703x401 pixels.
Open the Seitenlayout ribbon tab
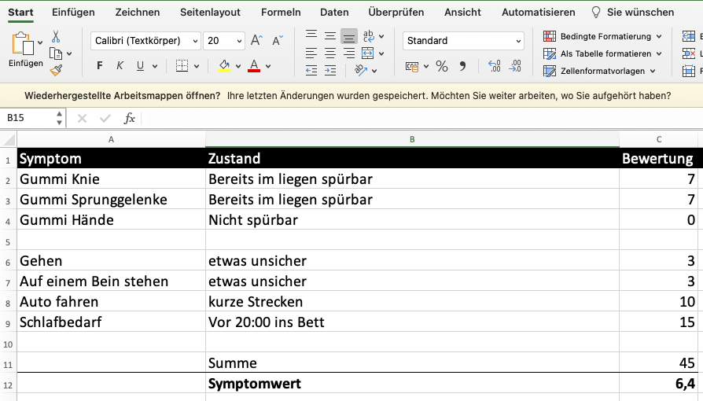tap(210, 12)
